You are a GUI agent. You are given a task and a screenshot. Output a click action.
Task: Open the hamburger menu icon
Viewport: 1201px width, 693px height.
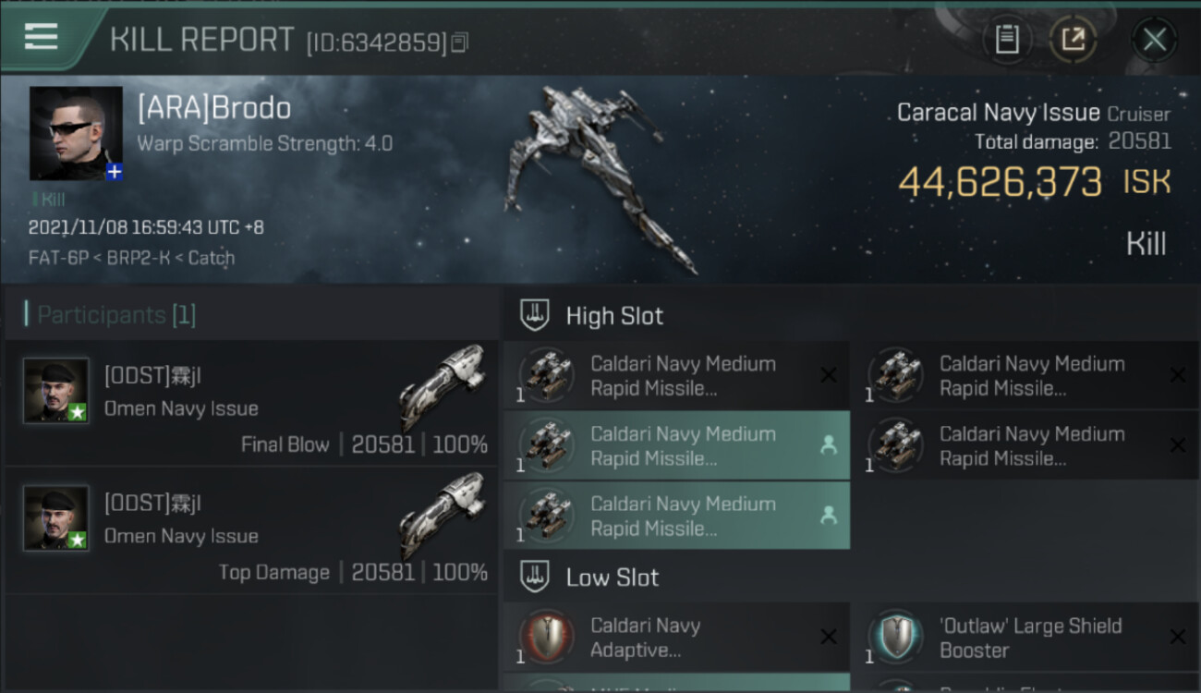(41, 37)
